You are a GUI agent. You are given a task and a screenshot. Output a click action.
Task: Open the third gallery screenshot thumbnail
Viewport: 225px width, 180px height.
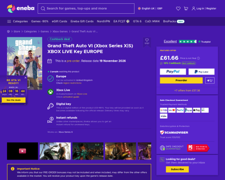click(x=88, y=151)
